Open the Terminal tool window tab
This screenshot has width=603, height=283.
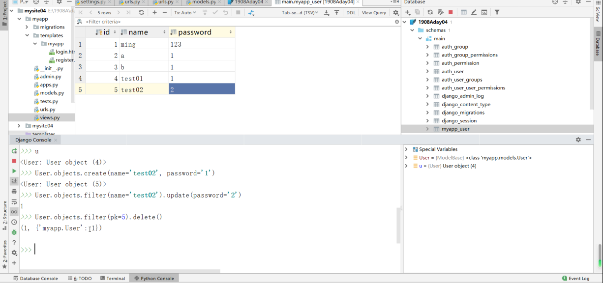(x=113, y=279)
